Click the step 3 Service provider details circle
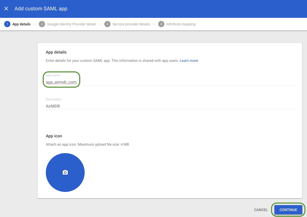 point(107,24)
